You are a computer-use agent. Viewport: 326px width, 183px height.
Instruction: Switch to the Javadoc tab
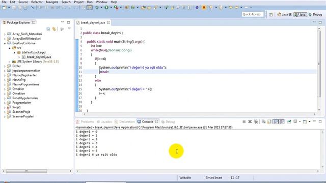[104, 122]
